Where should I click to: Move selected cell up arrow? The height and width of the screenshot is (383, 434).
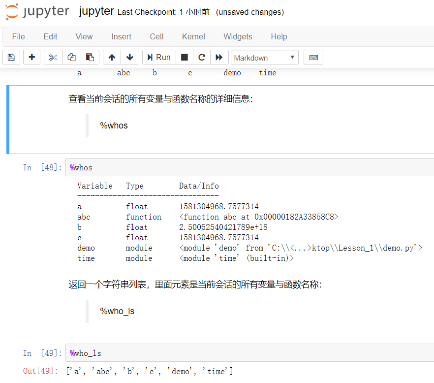point(112,57)
